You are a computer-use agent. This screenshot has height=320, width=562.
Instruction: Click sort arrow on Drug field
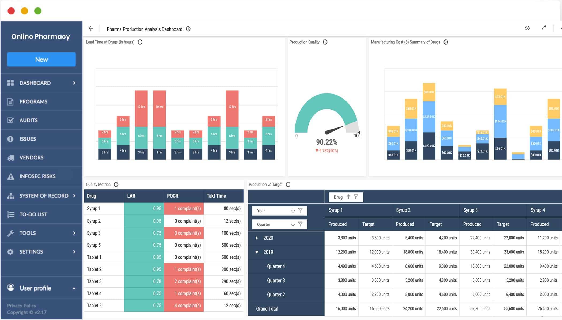point(348,197)
